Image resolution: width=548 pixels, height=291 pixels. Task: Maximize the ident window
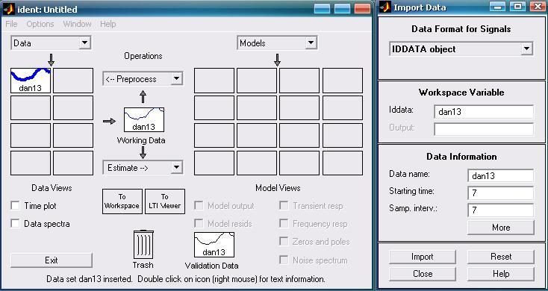click(x=342, y=9)
